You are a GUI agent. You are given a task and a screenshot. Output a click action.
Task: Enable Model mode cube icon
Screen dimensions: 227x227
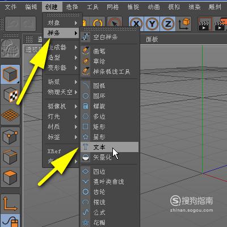coord(10,74)
